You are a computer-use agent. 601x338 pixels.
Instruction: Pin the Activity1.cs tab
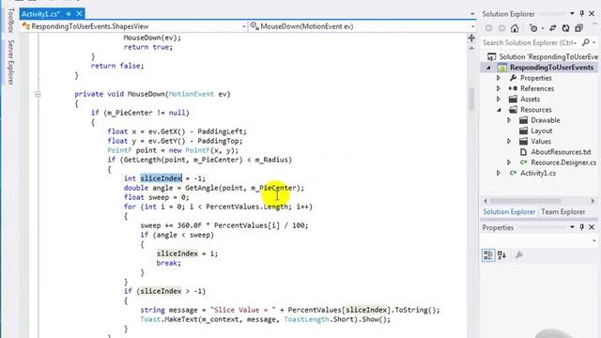coord(69,14)
